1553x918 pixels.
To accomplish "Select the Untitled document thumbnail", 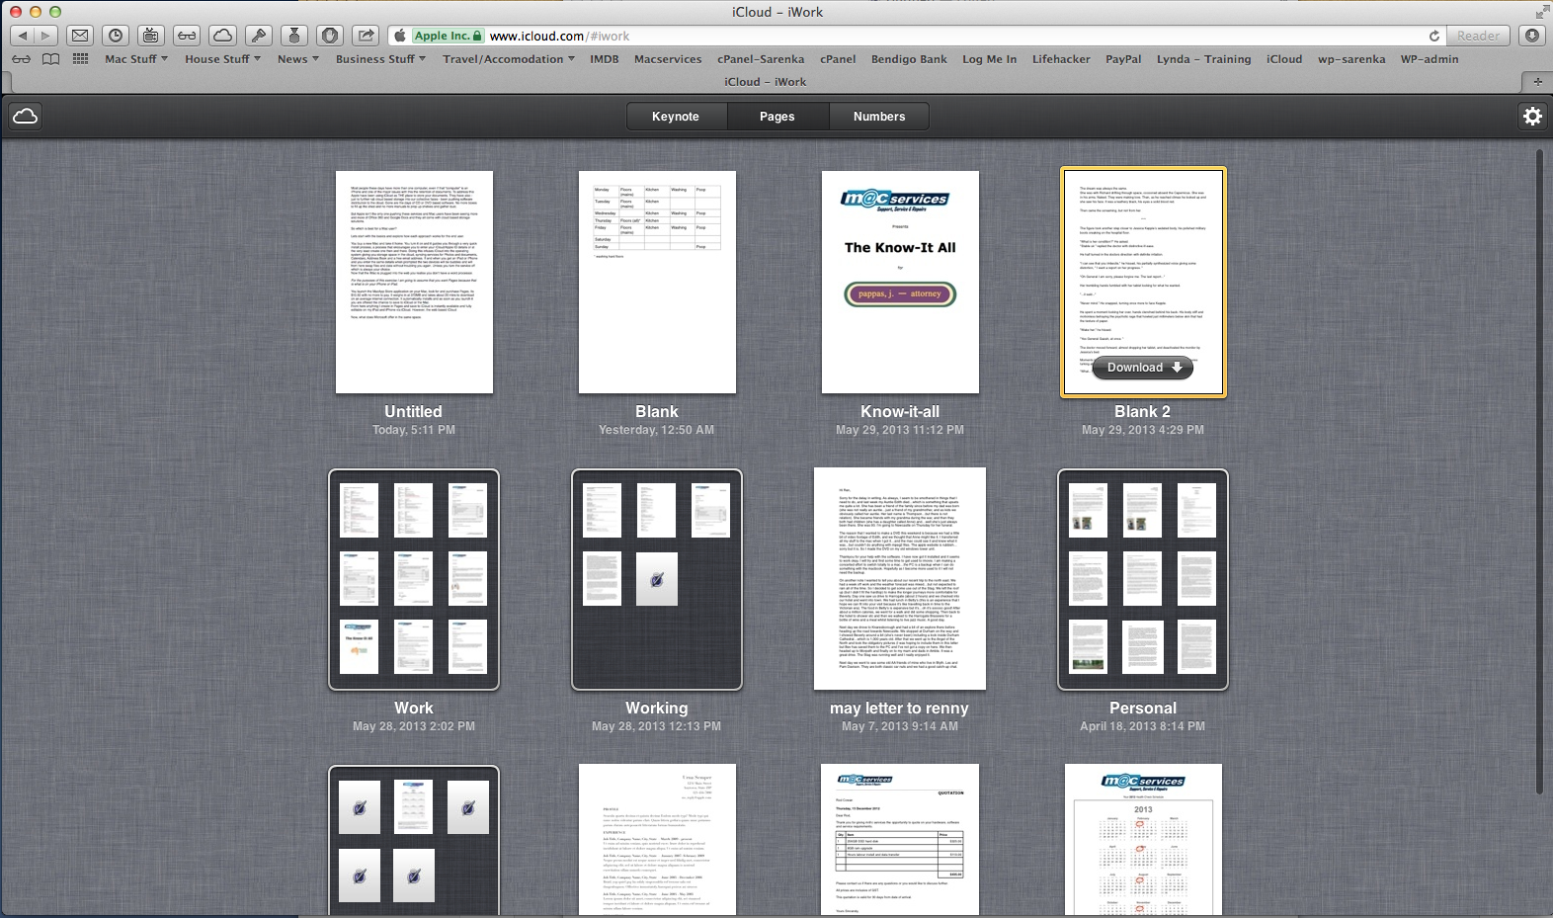I will click(x=414, y=282).
